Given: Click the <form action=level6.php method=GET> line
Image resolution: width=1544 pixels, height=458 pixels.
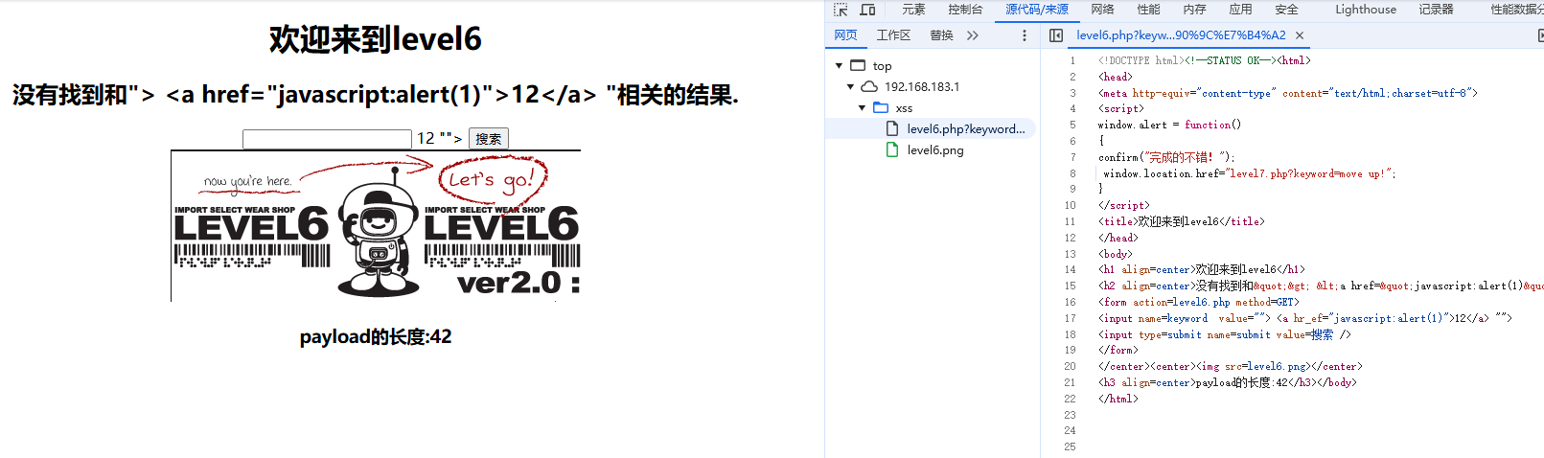Looking at the screenshot, I should point(1198,302).
